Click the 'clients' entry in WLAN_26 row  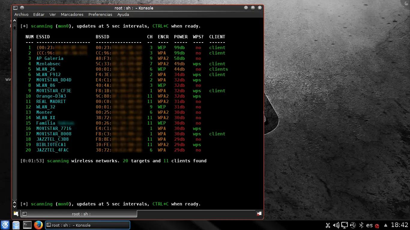[219, 69]
